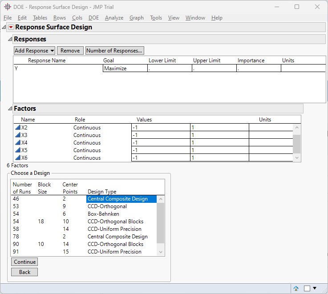328x294 pixels.
Task: Click the Units field for response Y
Action: pyautogui.click(x=303, y=68)
